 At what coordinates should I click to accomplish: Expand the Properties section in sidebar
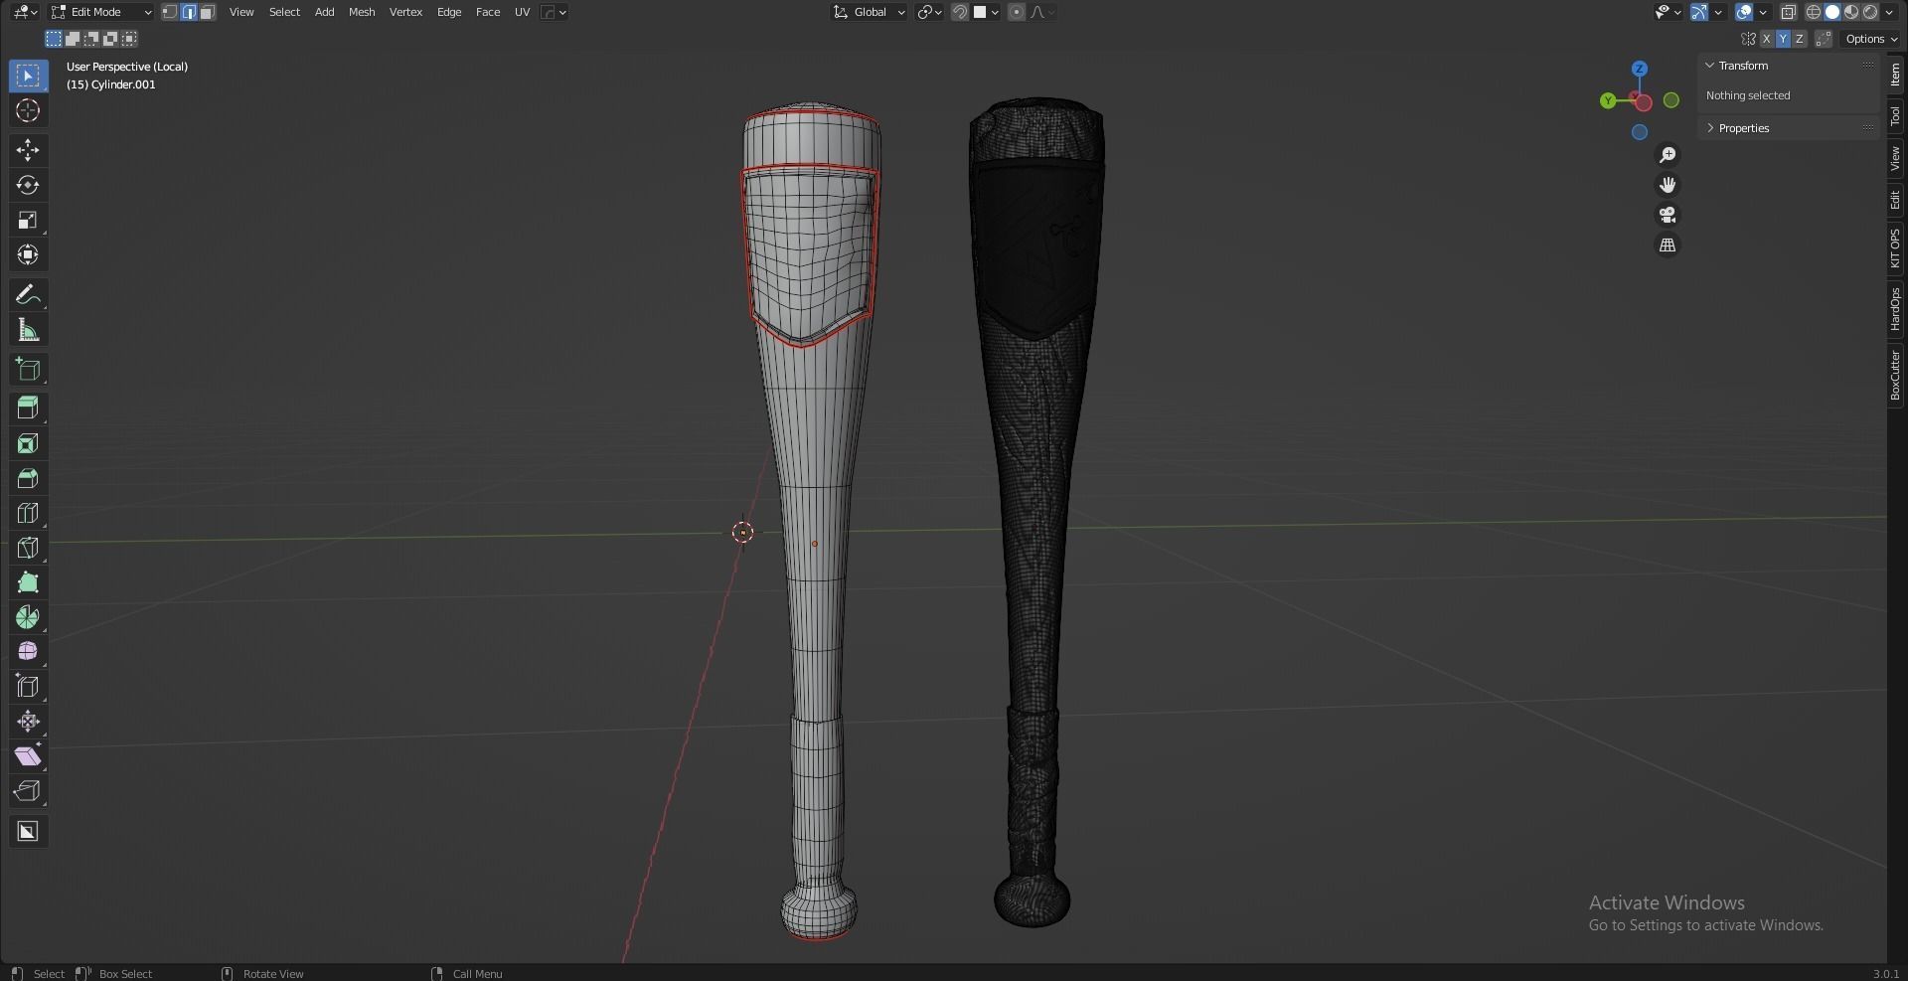1742,127
